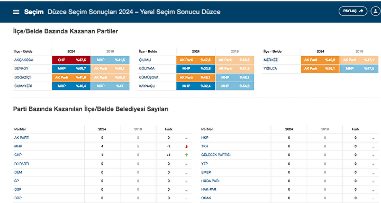Select the 2024 column header in first table
The height and width of the screenshot is (203, 381).
coord(71,51)
